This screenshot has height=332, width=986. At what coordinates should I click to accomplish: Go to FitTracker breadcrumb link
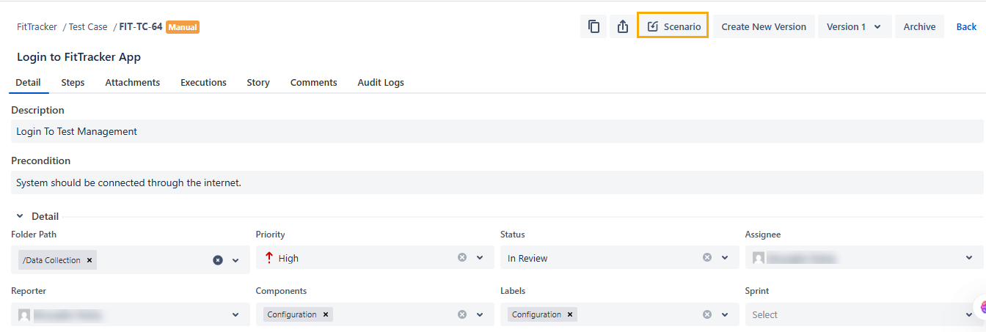37,26
